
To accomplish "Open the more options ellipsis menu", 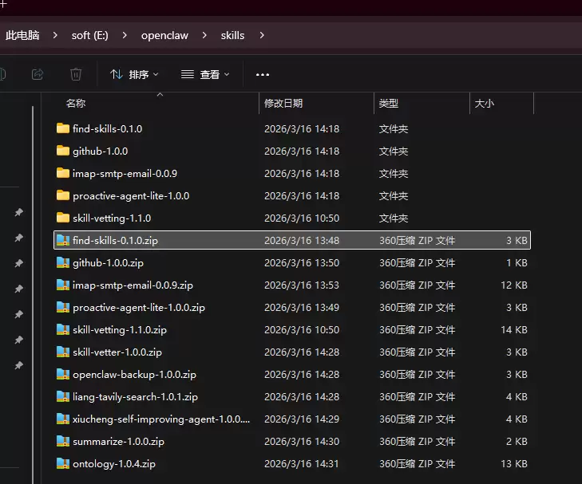I will [x=263, y=75].
